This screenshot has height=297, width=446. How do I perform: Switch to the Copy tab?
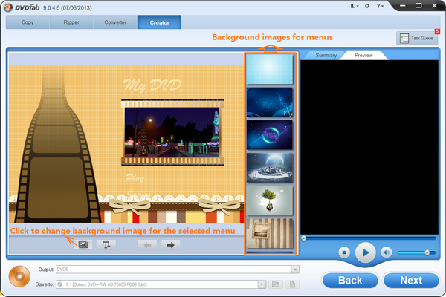(28, 22)
